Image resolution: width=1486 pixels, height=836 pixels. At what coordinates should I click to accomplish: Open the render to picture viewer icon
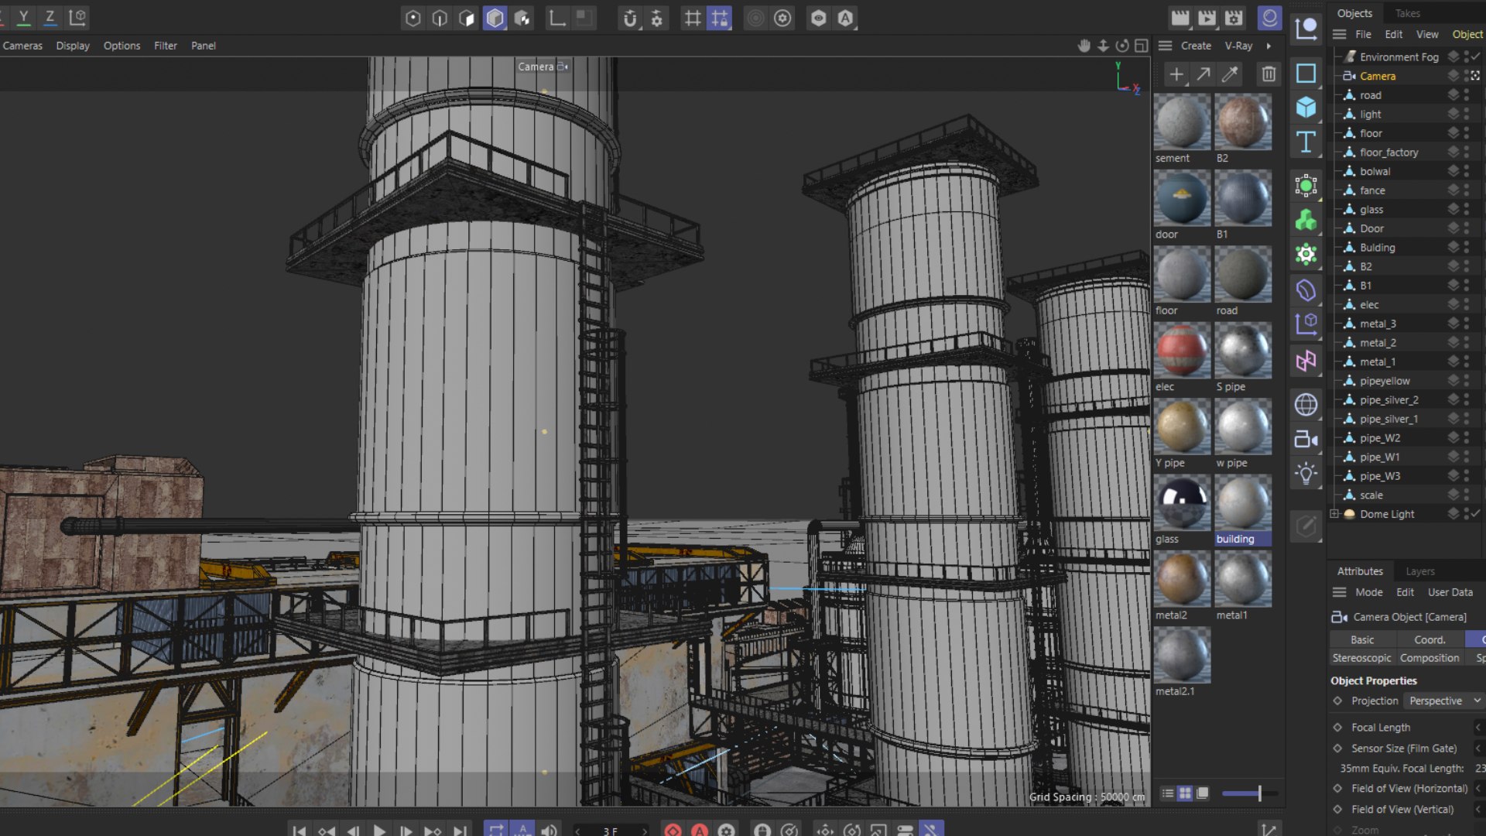pyautogui.click(x=1207, y=18)
